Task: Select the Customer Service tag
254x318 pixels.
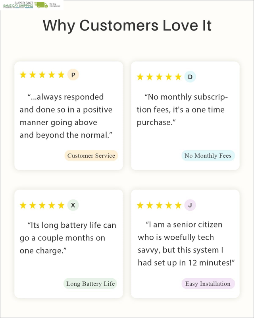Action: click(91, 155)
